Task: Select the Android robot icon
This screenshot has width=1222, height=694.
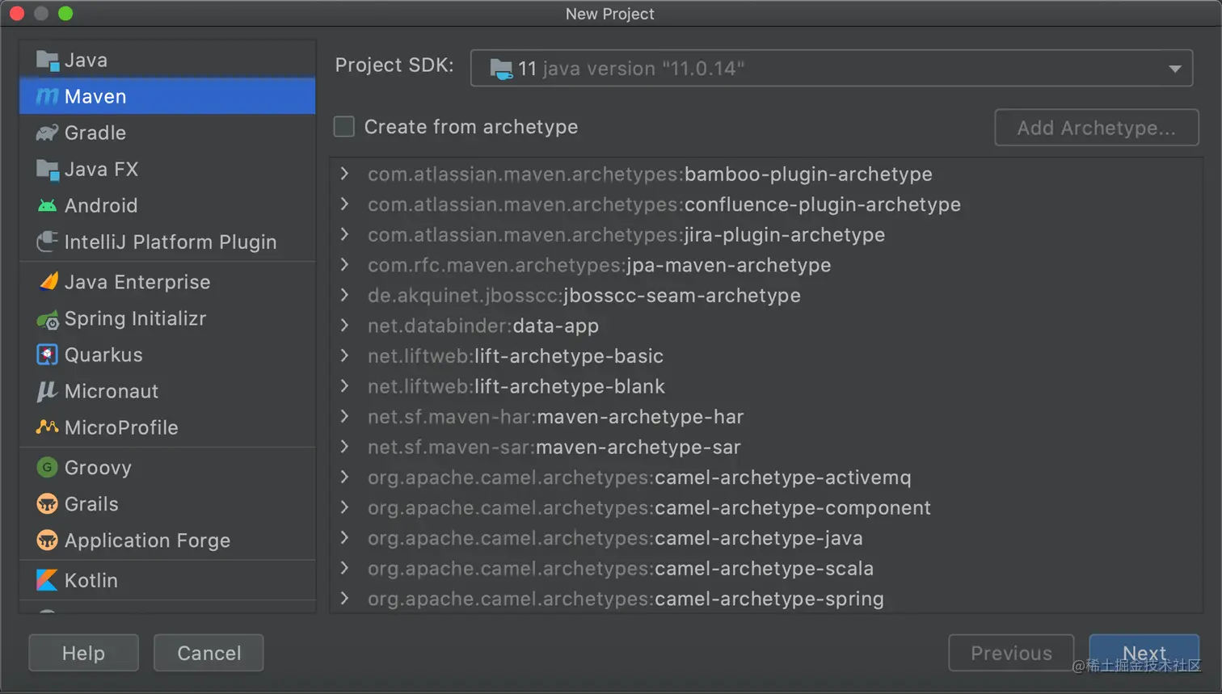Action: (47, 206)
